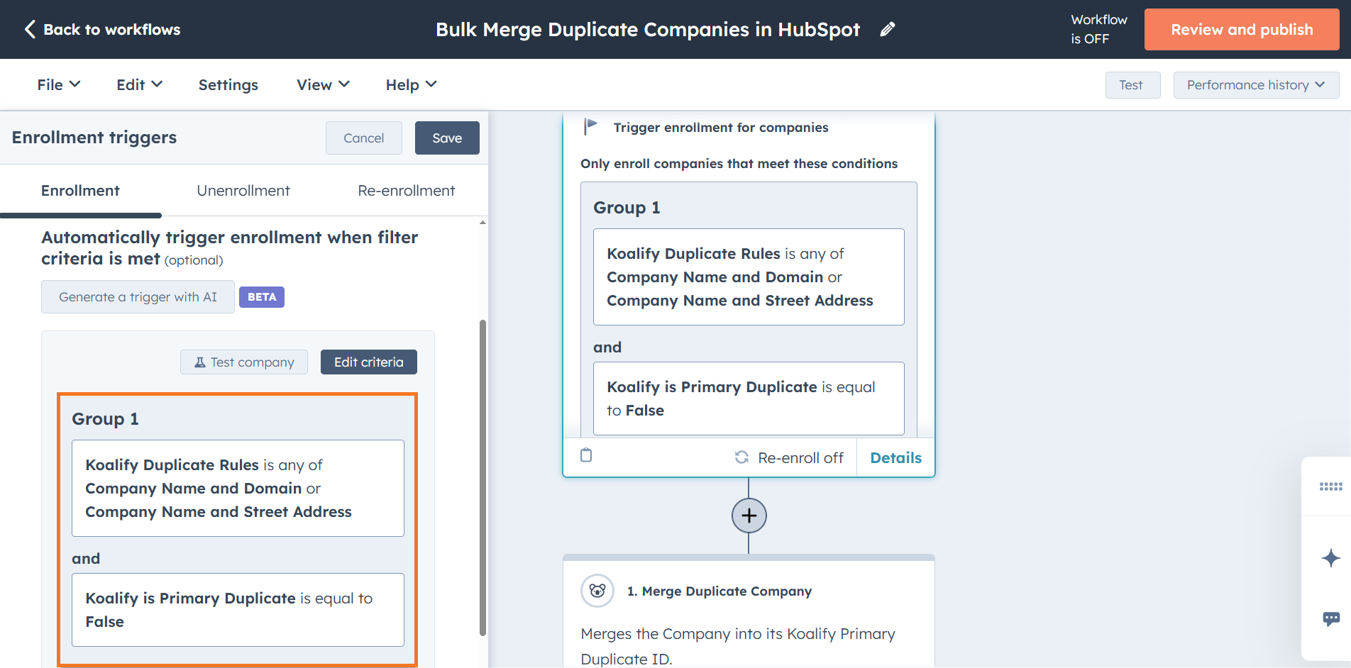Switch to the Unenrollment tab
Image resolution: width=1351 pixels, height=668 pixels.
(x=243, y=190)
